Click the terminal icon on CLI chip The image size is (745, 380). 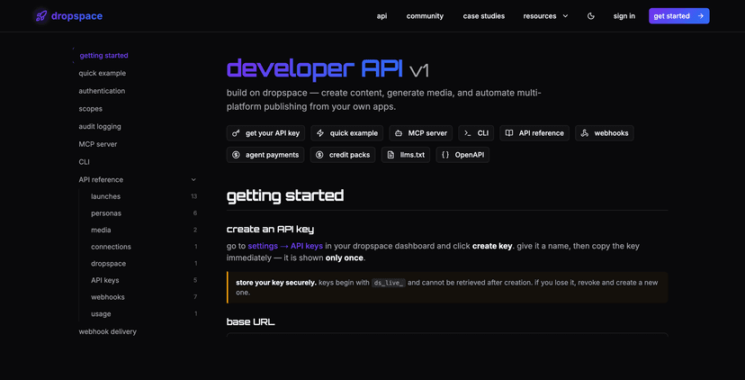(x=468, y=133)
